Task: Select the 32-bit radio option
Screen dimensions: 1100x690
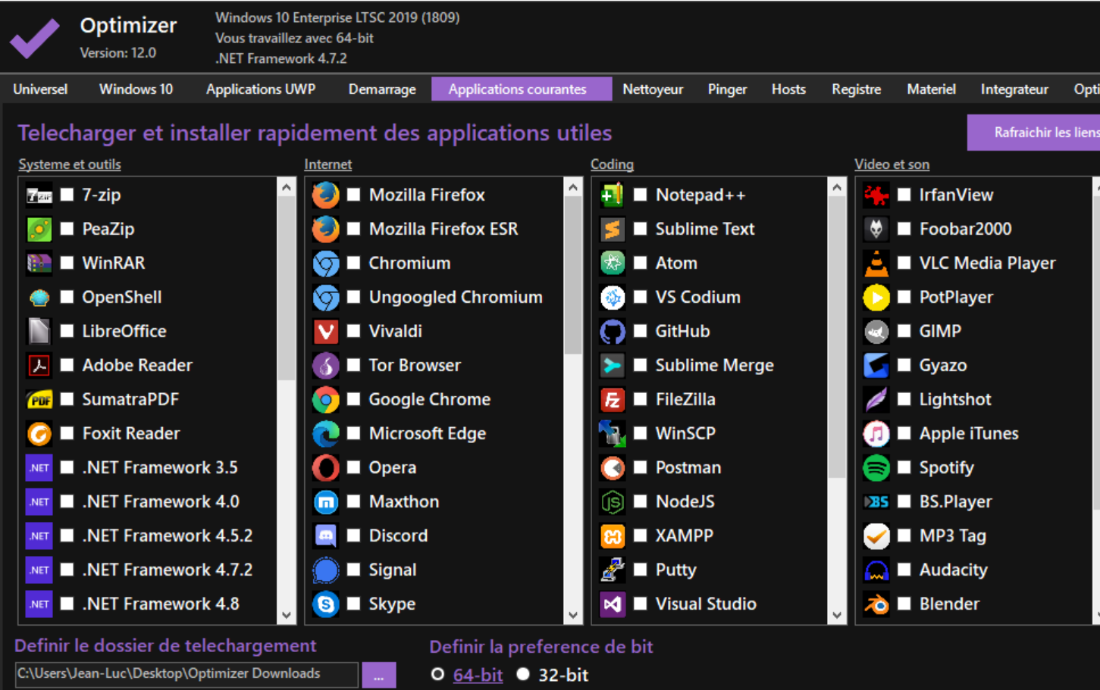Action: (x=523, y=674)
